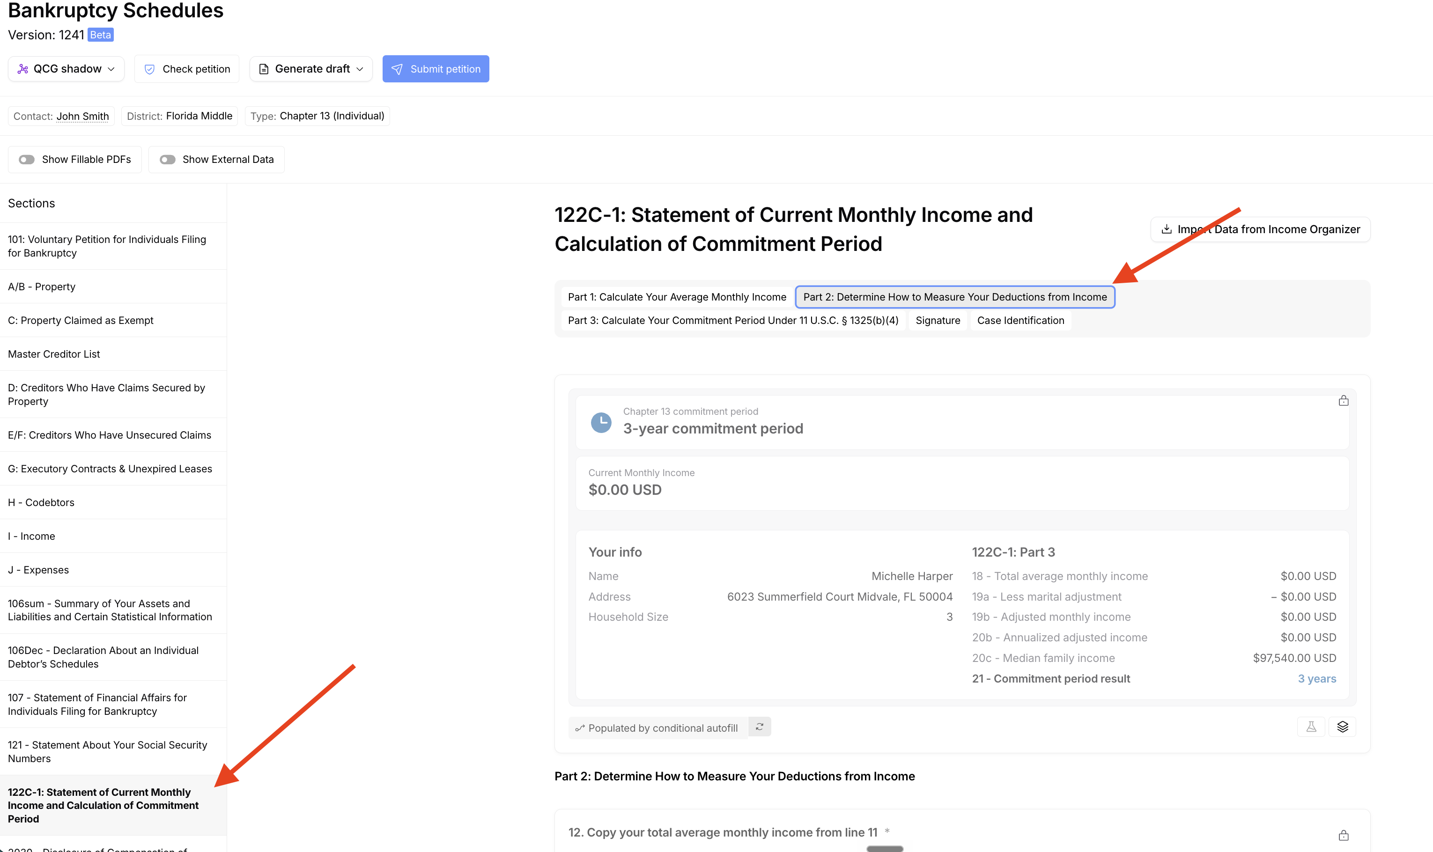1433x852 pixels.
Task: Select 106sum Summary of Assets section
Action: coord(113,610)
